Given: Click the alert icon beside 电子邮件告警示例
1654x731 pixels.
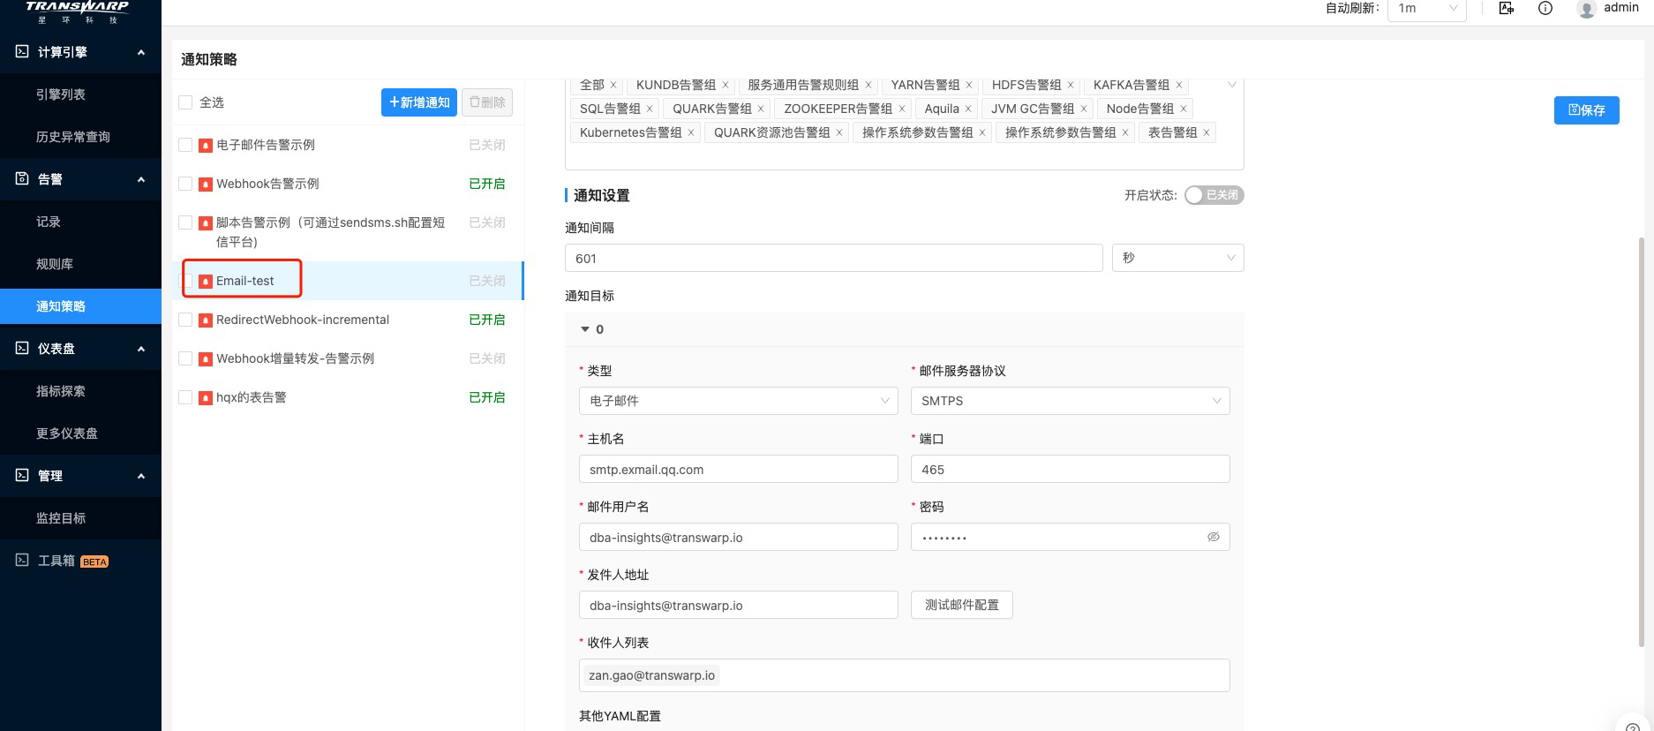Looking at the screenshot, I should 206,146.
